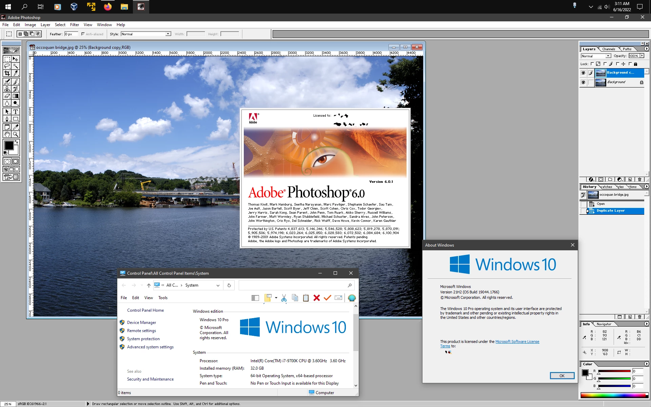Expand the Opacity slider arrow
Screen dimensions: 651x407
coord(642,56)
